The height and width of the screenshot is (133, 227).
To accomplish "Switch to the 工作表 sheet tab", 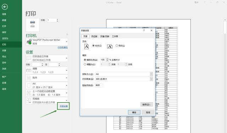I will (x=115, y=36).
